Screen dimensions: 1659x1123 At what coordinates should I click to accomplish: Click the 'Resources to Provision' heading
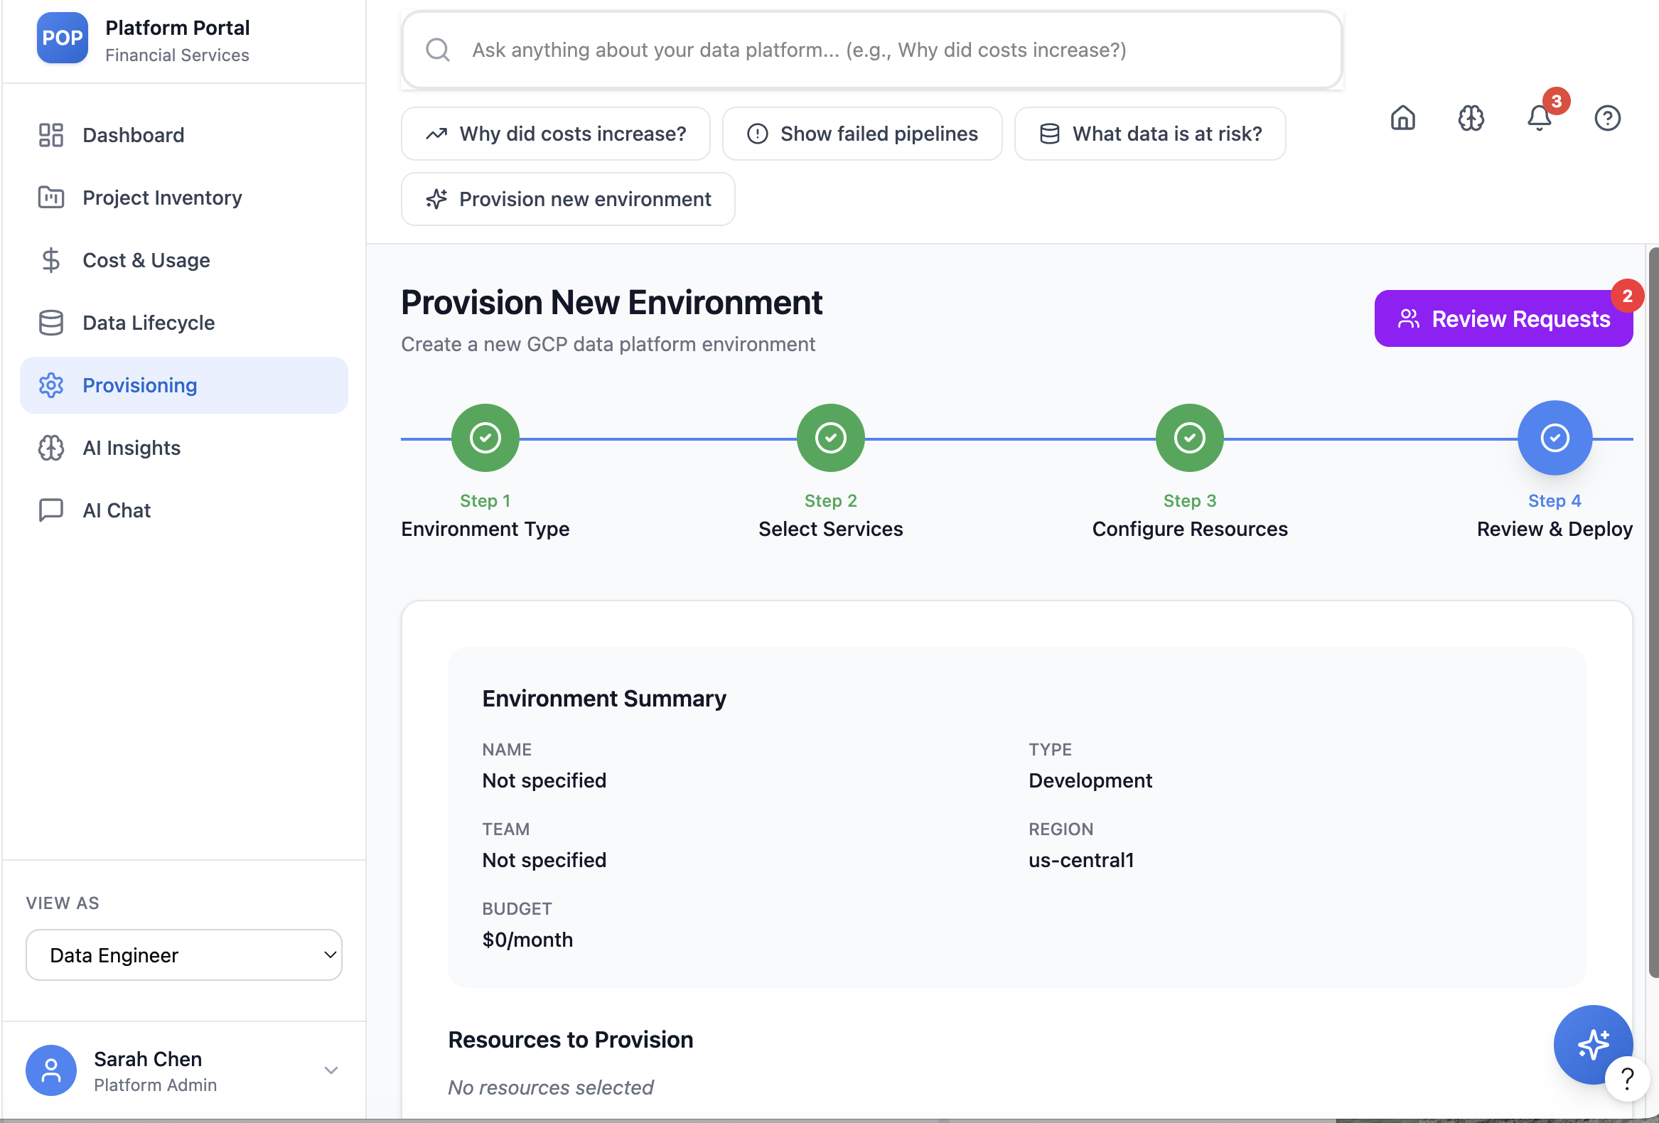[570, 1039]
